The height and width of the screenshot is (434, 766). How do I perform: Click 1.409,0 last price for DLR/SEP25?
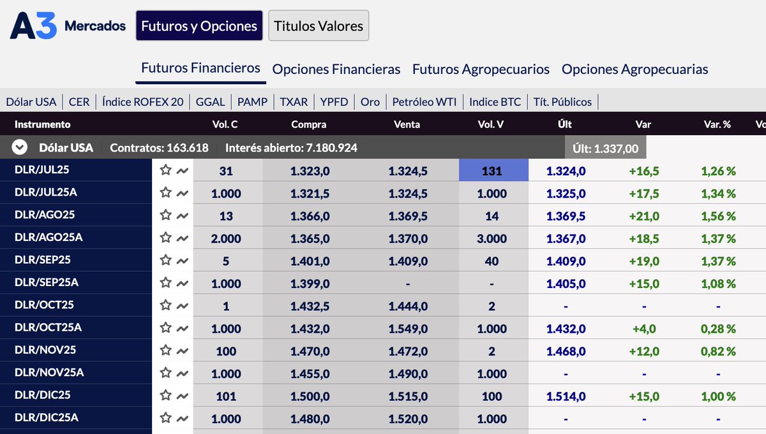(566, 261)
